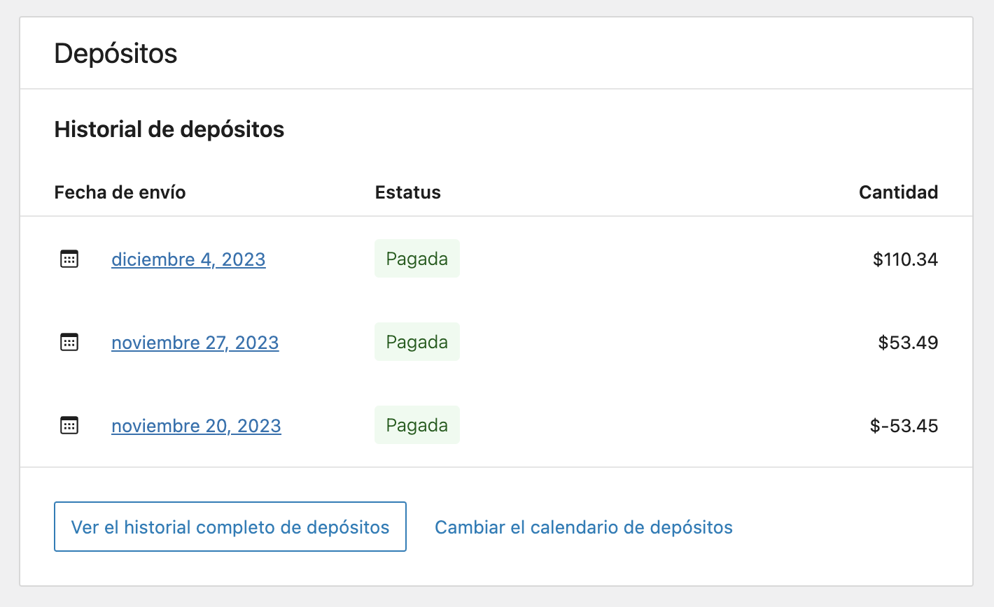Click the $-53.45 deposit amount
This screenshot has height=607, width=994.
click(x=904, y=426)
